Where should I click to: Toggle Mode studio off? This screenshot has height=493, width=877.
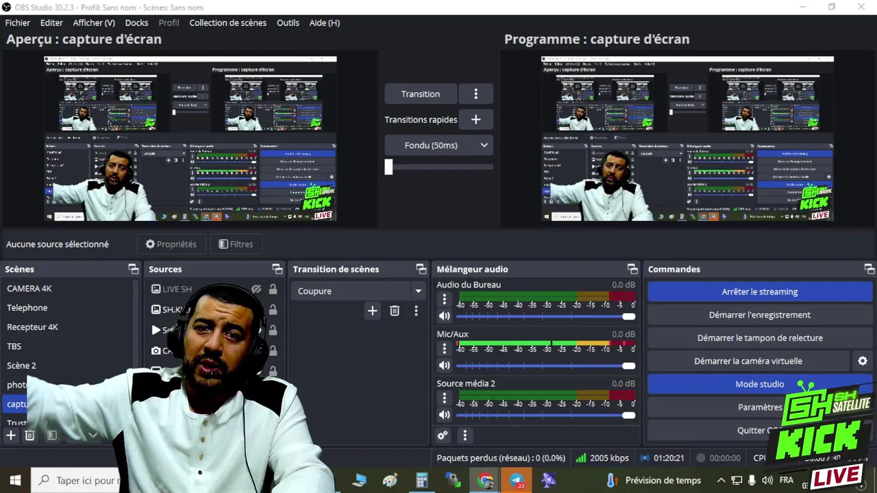click(759, 384)
